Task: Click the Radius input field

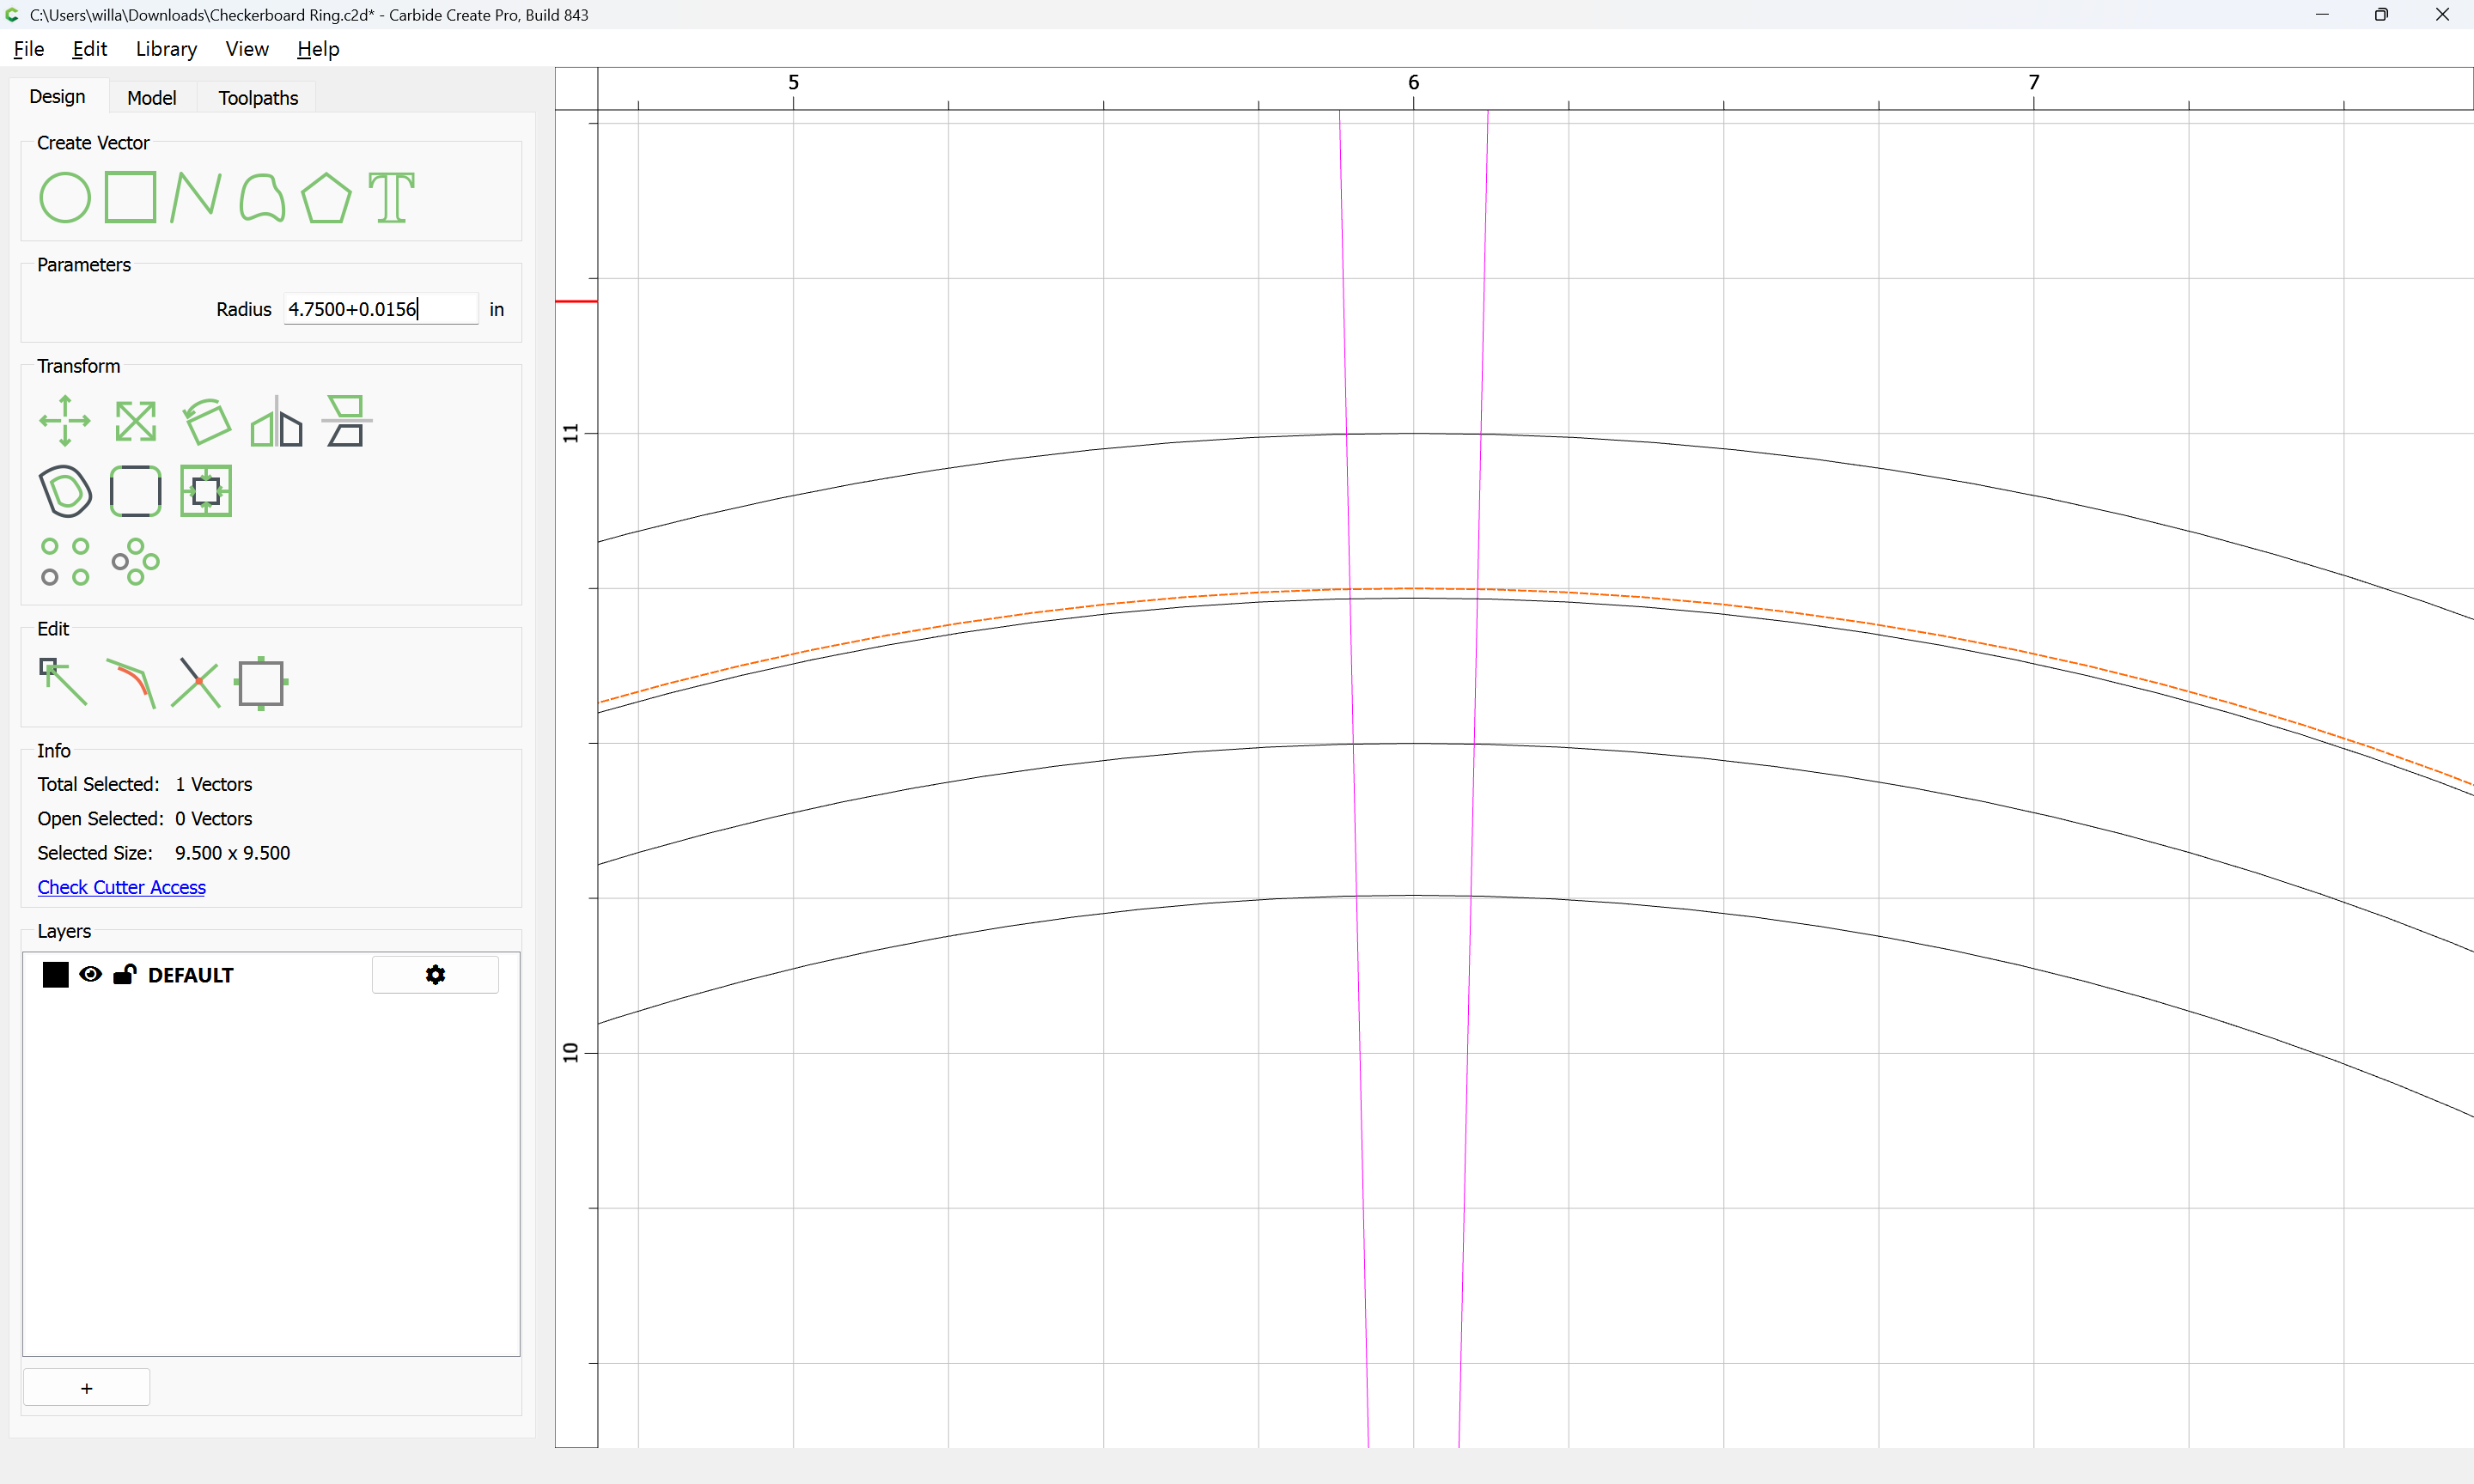Action: pyautogui.click(x=381, y=309)
